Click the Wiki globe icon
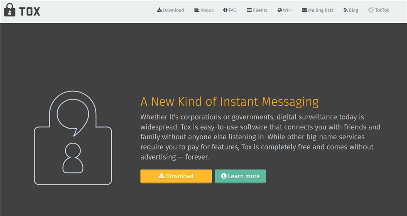This screenshot has width=407, height=216. pos(280,10)
